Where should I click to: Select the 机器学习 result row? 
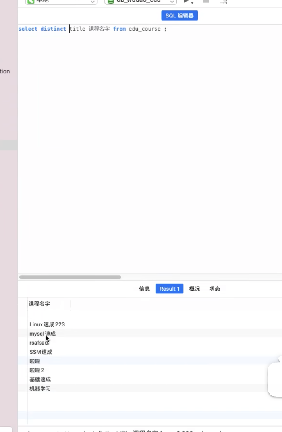tap(40, 388)
